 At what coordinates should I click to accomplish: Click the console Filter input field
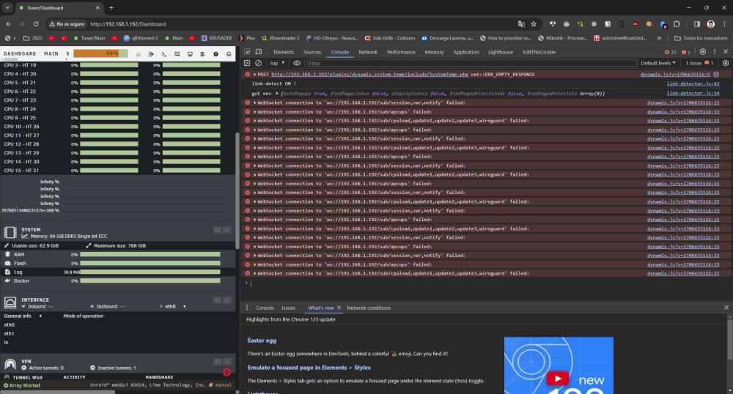coord(471,63)
